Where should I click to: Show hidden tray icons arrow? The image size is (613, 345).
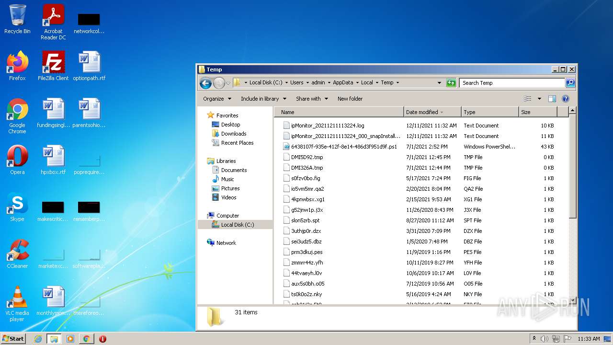534,339
